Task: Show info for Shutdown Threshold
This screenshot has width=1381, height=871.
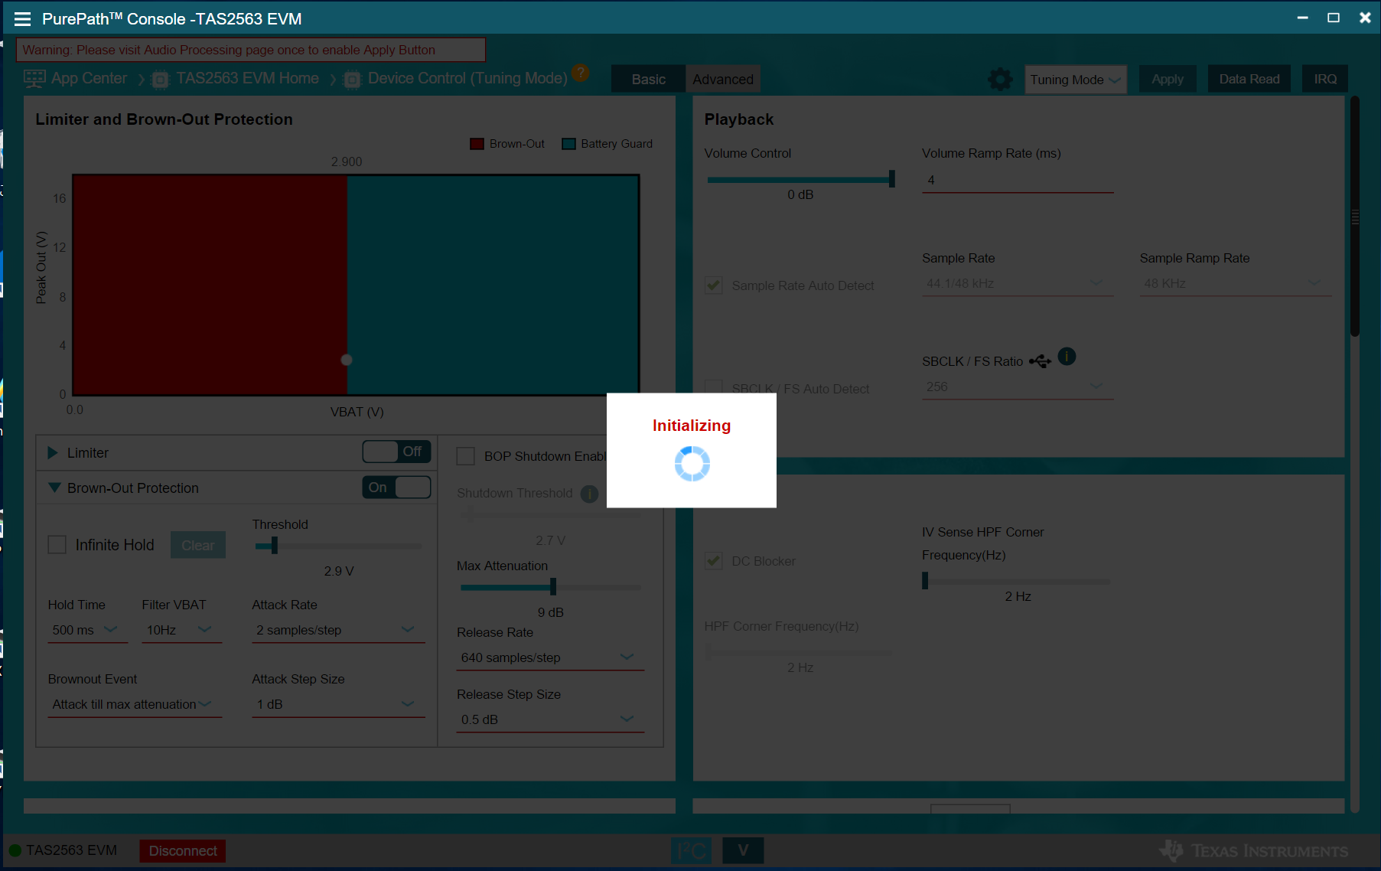Action: [589, 494]
